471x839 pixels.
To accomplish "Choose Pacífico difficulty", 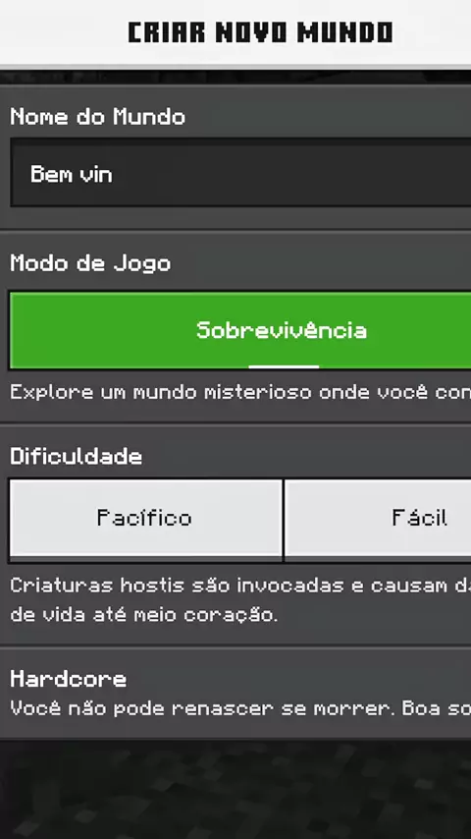I will [145, 520].
